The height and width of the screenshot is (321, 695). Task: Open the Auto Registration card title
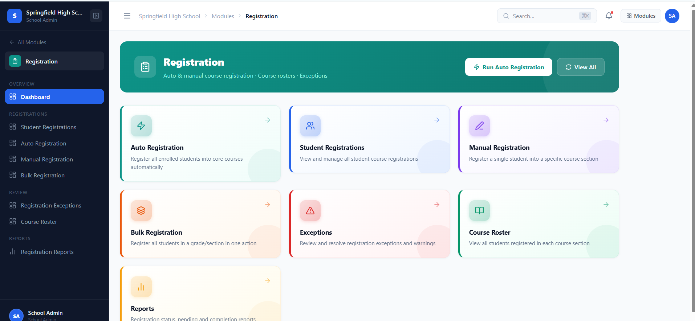157,148
